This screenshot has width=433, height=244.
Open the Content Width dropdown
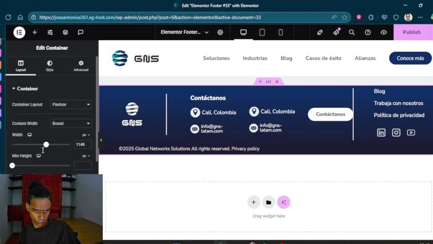click(x=71, y=123)
